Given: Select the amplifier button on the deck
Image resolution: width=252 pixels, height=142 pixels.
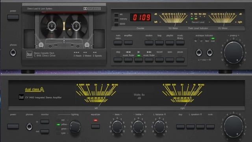Looking at the screenshot, I should pos(128,43).
